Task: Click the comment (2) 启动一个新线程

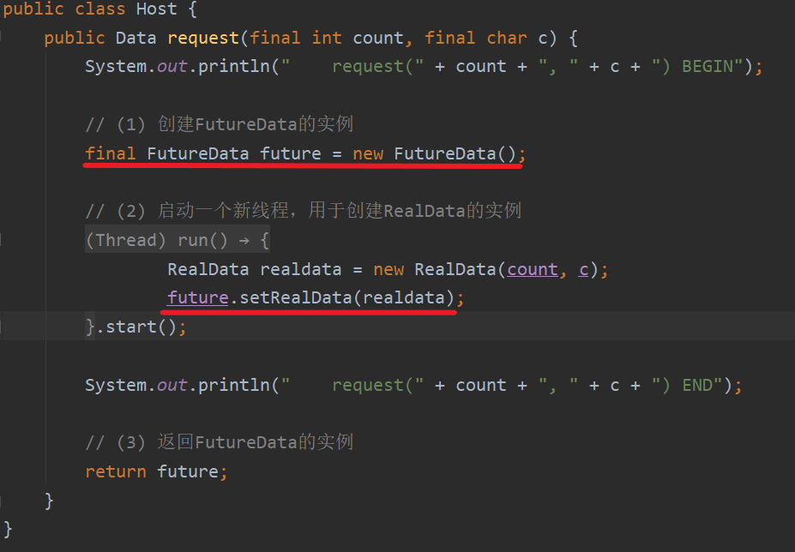Action: [304, 210]
